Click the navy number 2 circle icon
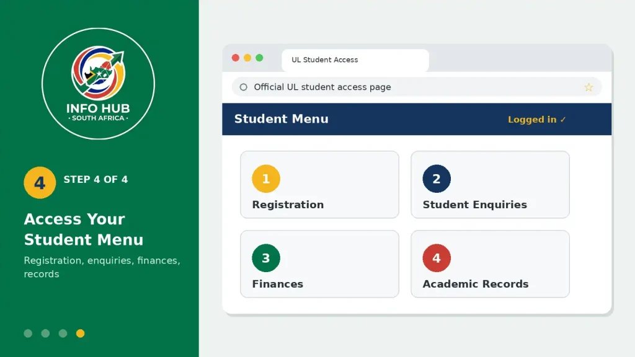The height and width of the screenshot is (357, 635). tap(437, 178)
